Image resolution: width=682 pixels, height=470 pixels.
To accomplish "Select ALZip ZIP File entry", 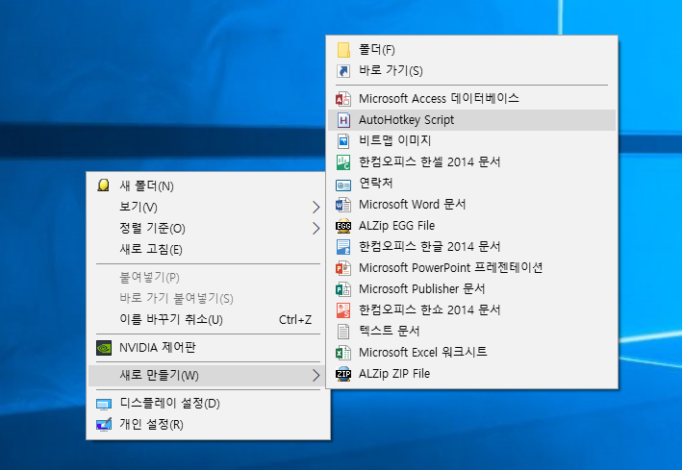I will coord(471,374).
